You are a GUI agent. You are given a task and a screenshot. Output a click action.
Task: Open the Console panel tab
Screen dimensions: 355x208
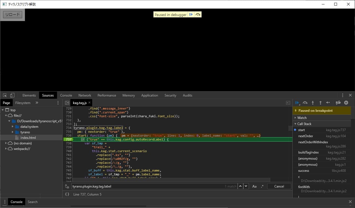66,95
